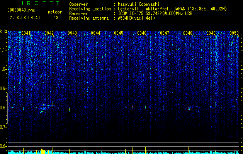Click the 0943 time marker
Screen dimensions: 243x154
click(72, 33)
